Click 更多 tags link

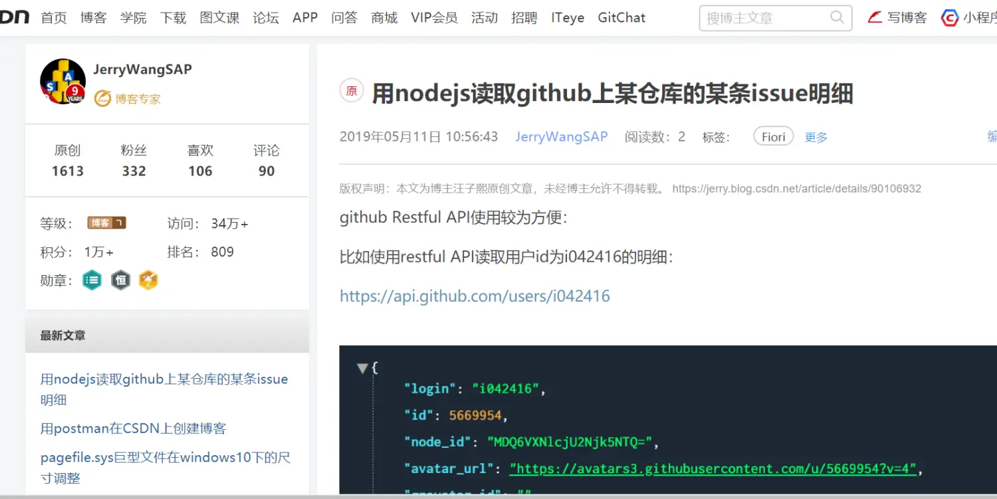(816, 138)
